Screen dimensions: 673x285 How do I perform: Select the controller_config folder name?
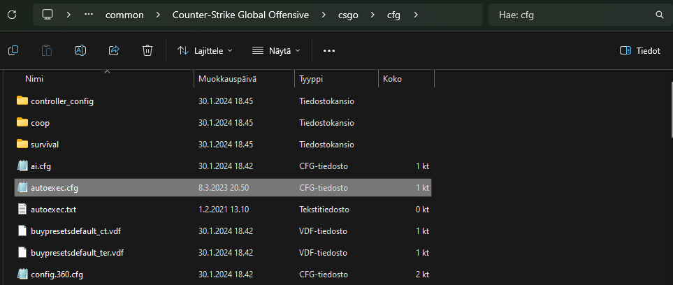click(62, 101)
